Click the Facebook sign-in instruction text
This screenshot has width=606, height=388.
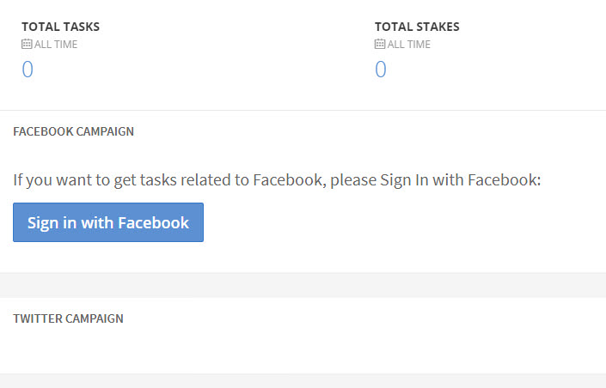pyautogui.click(x=277, y=180)
